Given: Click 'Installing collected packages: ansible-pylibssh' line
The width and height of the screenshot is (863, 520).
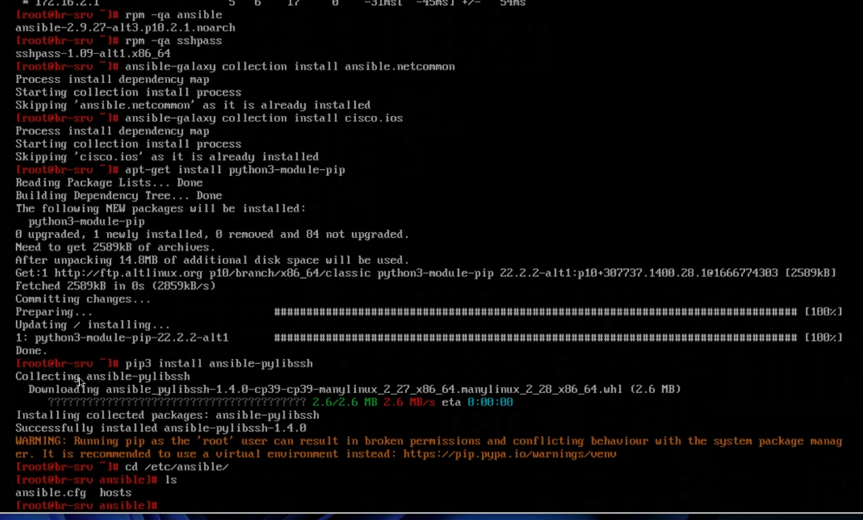Looking at the screenshot, I should 168,416.
